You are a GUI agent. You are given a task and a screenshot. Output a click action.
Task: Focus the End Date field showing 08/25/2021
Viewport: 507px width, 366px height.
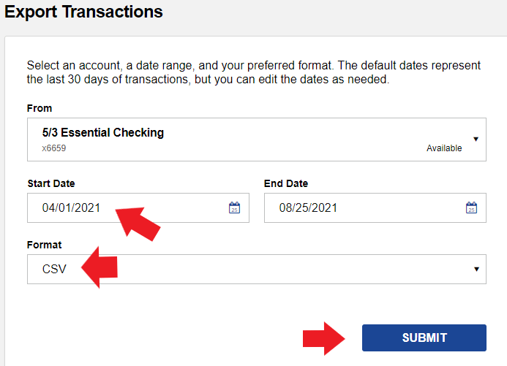[x=375, y=208]
